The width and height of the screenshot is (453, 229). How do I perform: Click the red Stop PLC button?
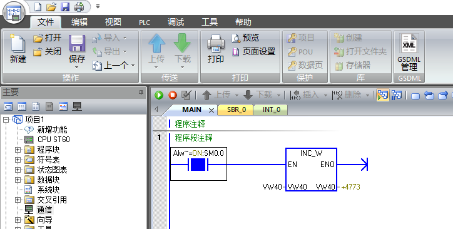point(173,95)
